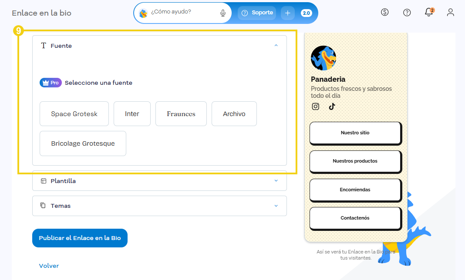Choose the Fraunces font option
Image resolution: width=465 pixels, height=280 pixels.
point(181,114)
